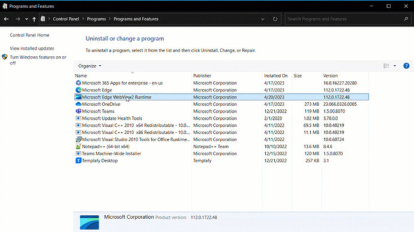Expand the view options dropdown arrow
The height and width of the screenshot is (232, 414).
click(395, 66)
